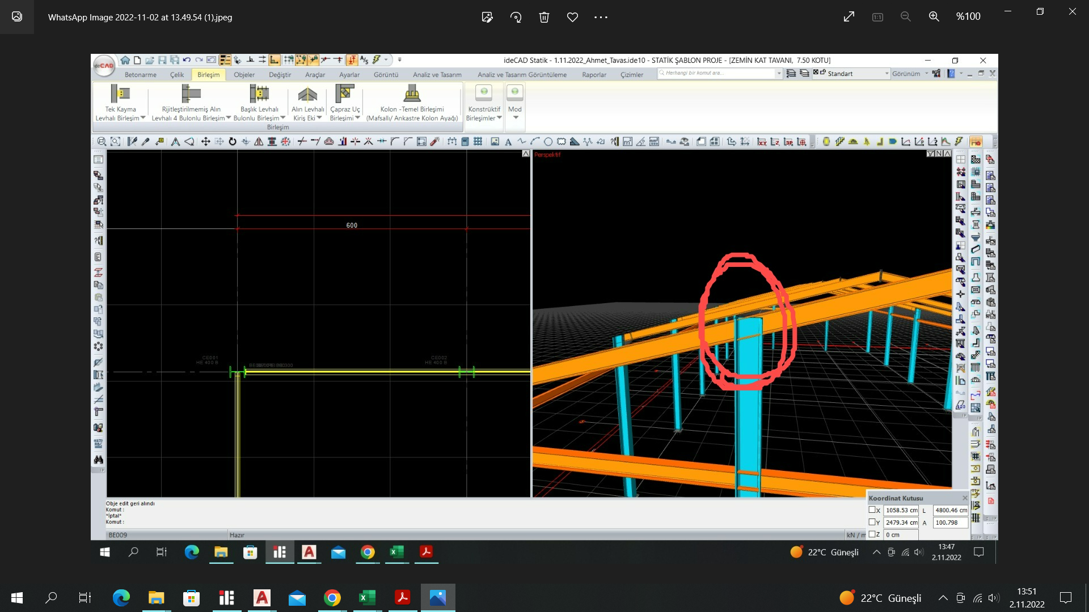The image size is (1089, 612).
Task: Switch to the Çelik ribbon tab
Action: (177, 75)
